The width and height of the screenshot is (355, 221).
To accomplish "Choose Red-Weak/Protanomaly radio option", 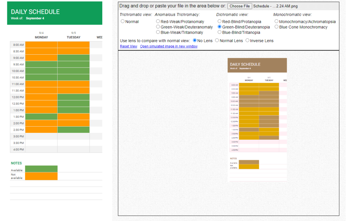I will [158, 21].
